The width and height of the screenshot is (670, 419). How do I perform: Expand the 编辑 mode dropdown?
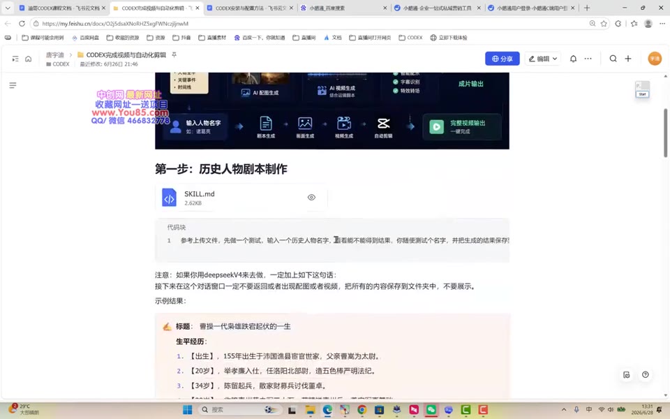click(543, 59)
